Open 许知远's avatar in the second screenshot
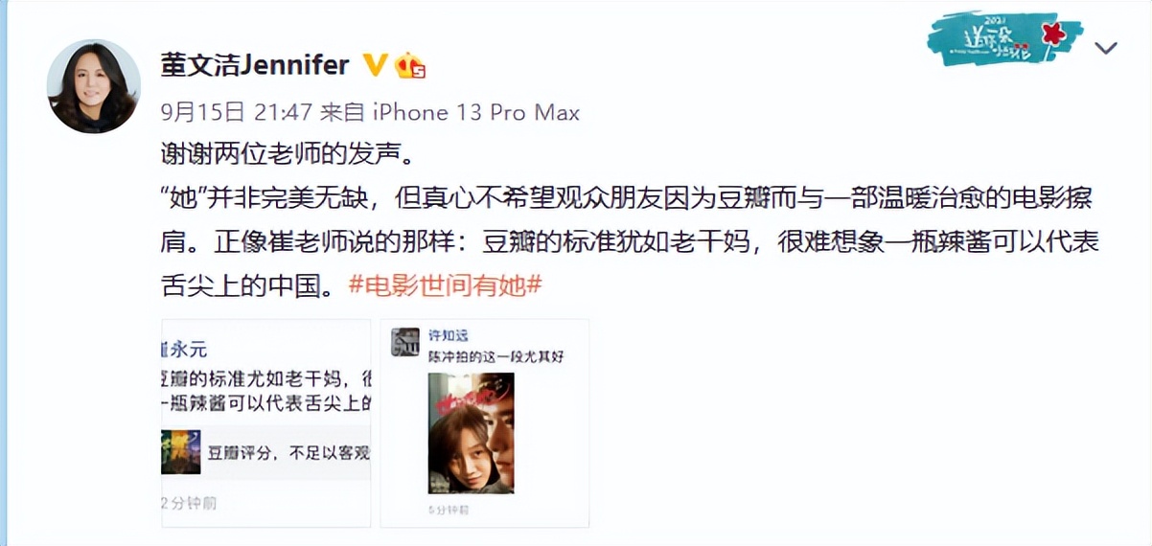Image resolution: width=1152 pixels, height=546 pixels. click(405, 342)
